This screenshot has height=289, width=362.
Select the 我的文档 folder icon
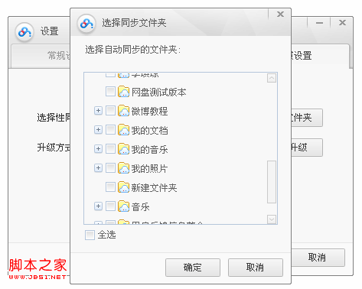pyautogui.click(x=124, y=130)
